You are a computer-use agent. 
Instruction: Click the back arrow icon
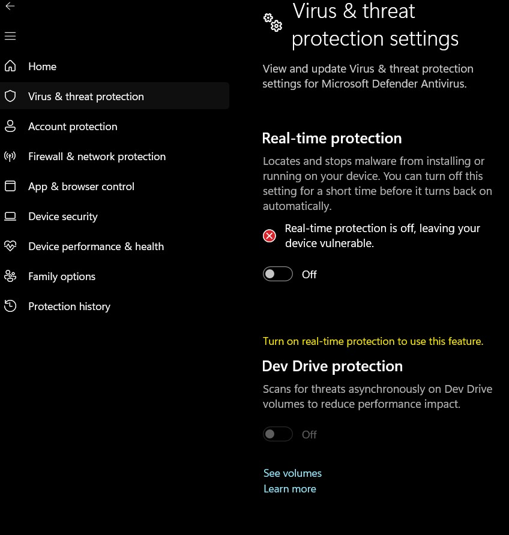(x=10, y=7)
